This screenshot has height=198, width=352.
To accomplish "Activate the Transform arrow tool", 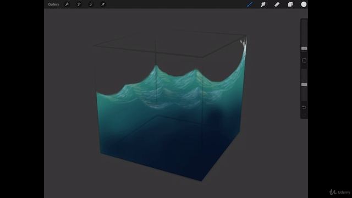I will (x=103, y=4).
